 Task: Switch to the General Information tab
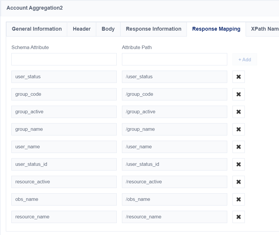[37, 29]
